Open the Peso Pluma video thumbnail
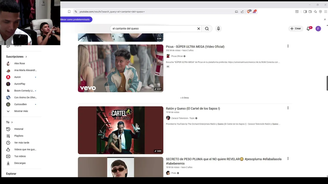The height and width of the screenshot is (184, 328). (x=120, y=167)
